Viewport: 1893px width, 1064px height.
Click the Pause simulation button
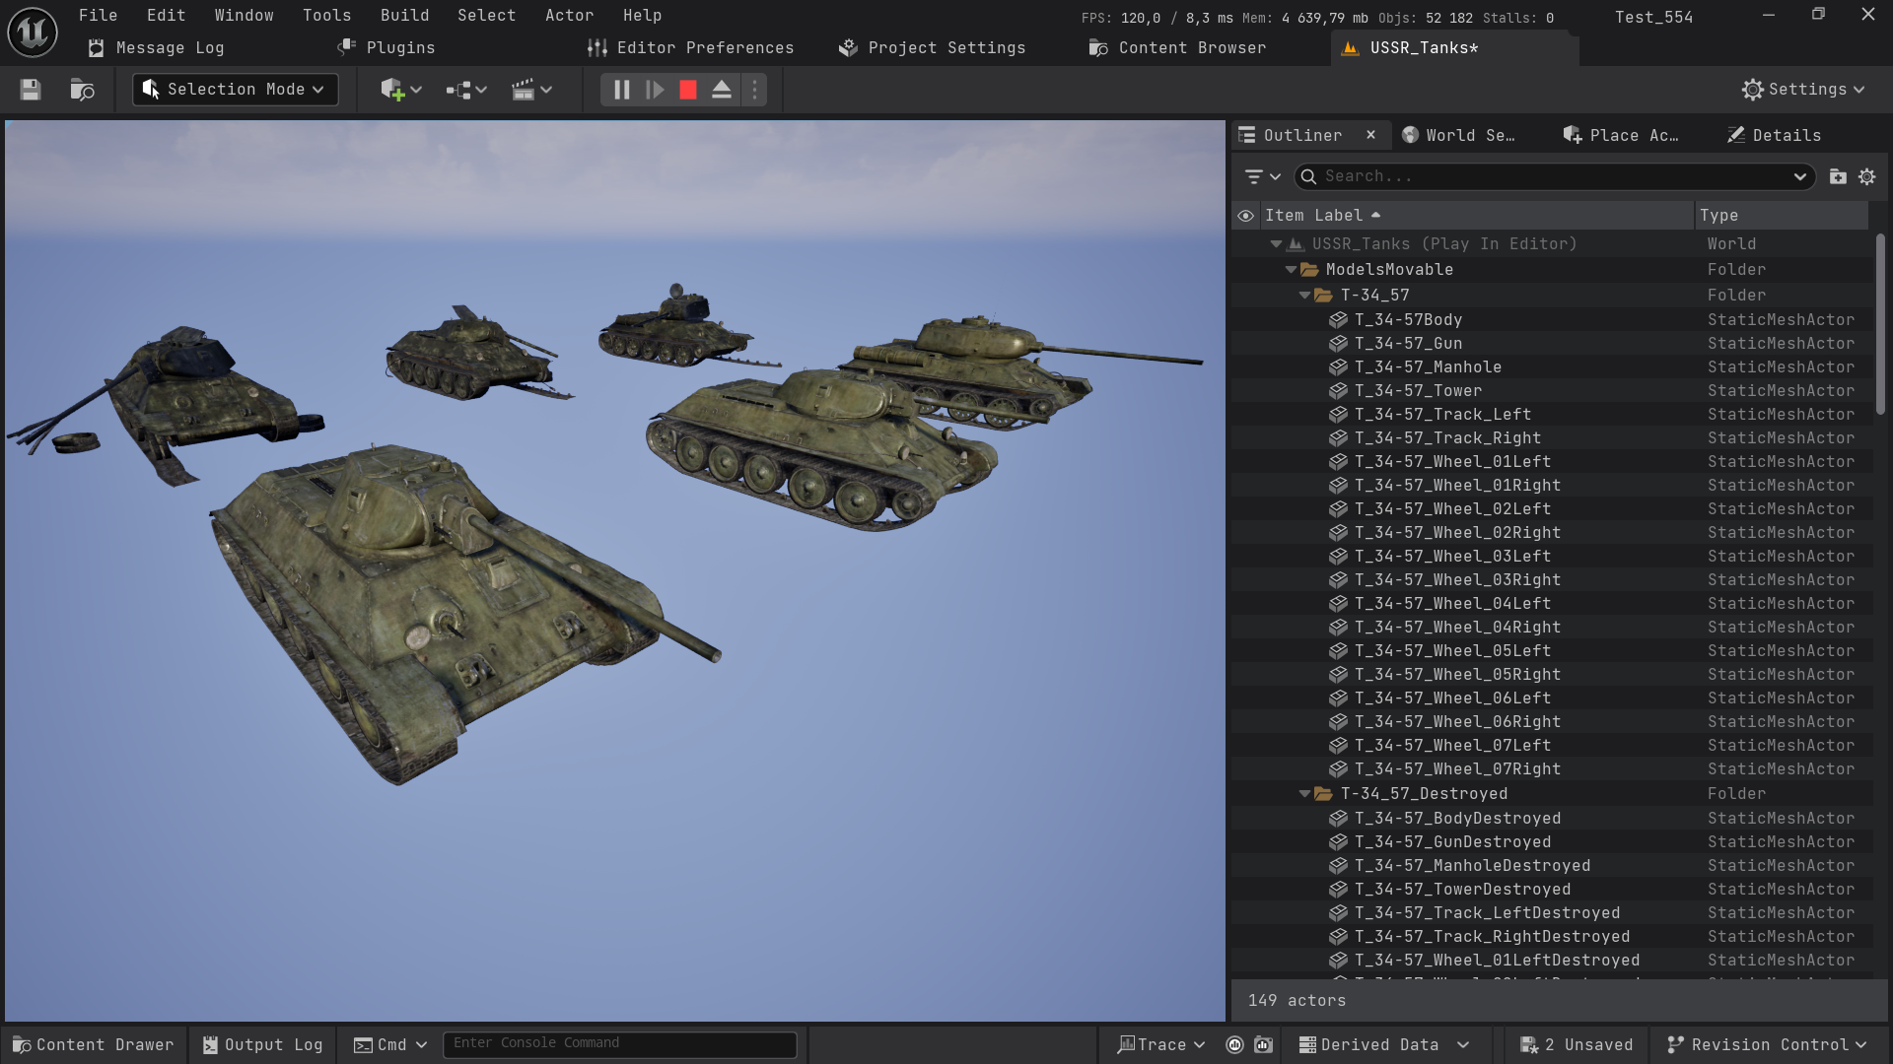click(621, 90)
